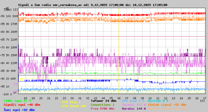Click the hour '12' x-axis label
The height and width of the screenshot is (112, 208).
point(166,98)
